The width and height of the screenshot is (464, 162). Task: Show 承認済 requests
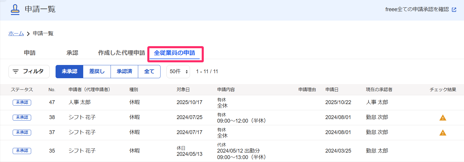click(124, 71)
